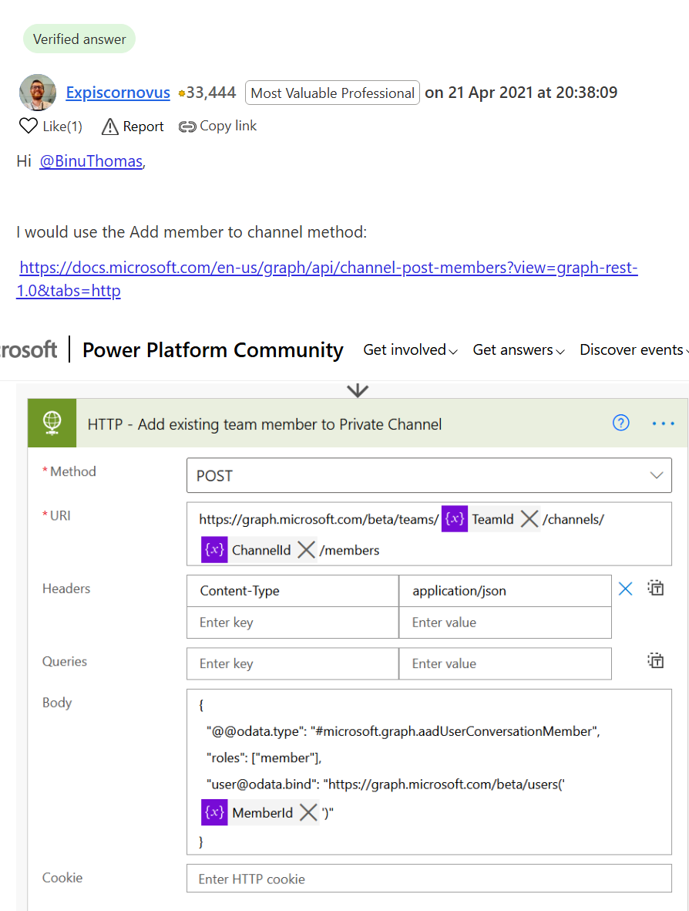Open the Method dropdown showing POST
This screenshot has height=911, width=689.
tap(429, 475)
